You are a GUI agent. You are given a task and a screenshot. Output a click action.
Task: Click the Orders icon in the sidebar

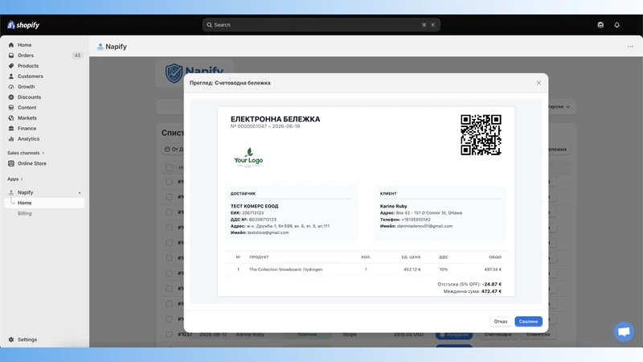pos(11,56)
